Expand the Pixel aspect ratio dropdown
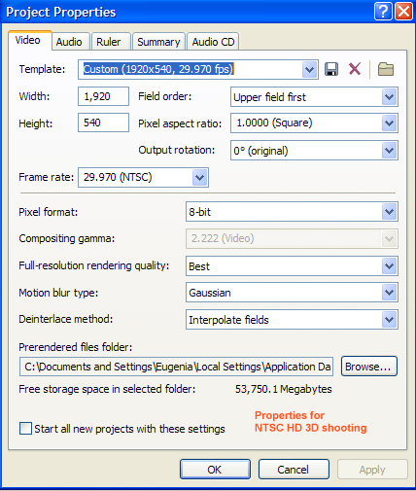The height and width of the screenshot is (491, 416). 389,123
